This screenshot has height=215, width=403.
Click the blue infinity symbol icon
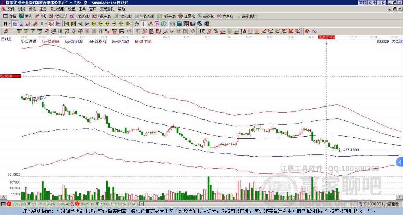tap(314, 31)
